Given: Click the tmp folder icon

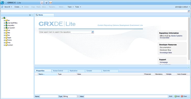Looking at the screenshot, I should click(x=6, y=42).
